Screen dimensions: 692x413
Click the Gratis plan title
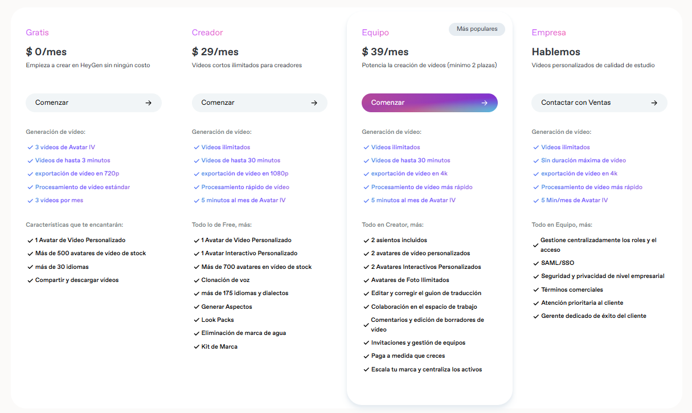point(37,32)
